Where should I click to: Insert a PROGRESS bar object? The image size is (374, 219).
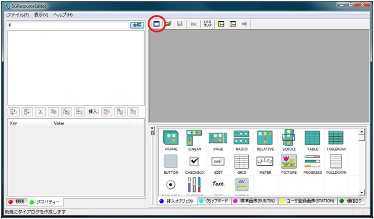click(312, 164)
